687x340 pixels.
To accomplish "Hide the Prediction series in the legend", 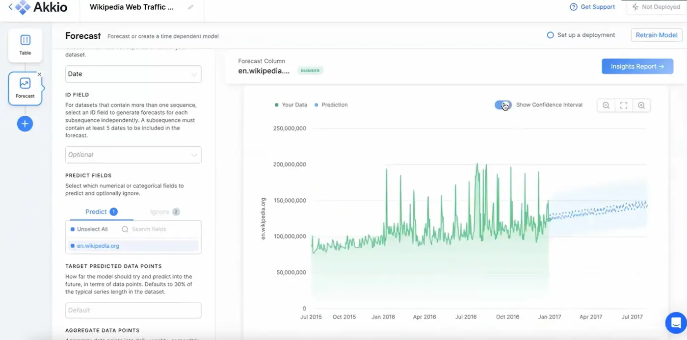I will pos(331,105).
